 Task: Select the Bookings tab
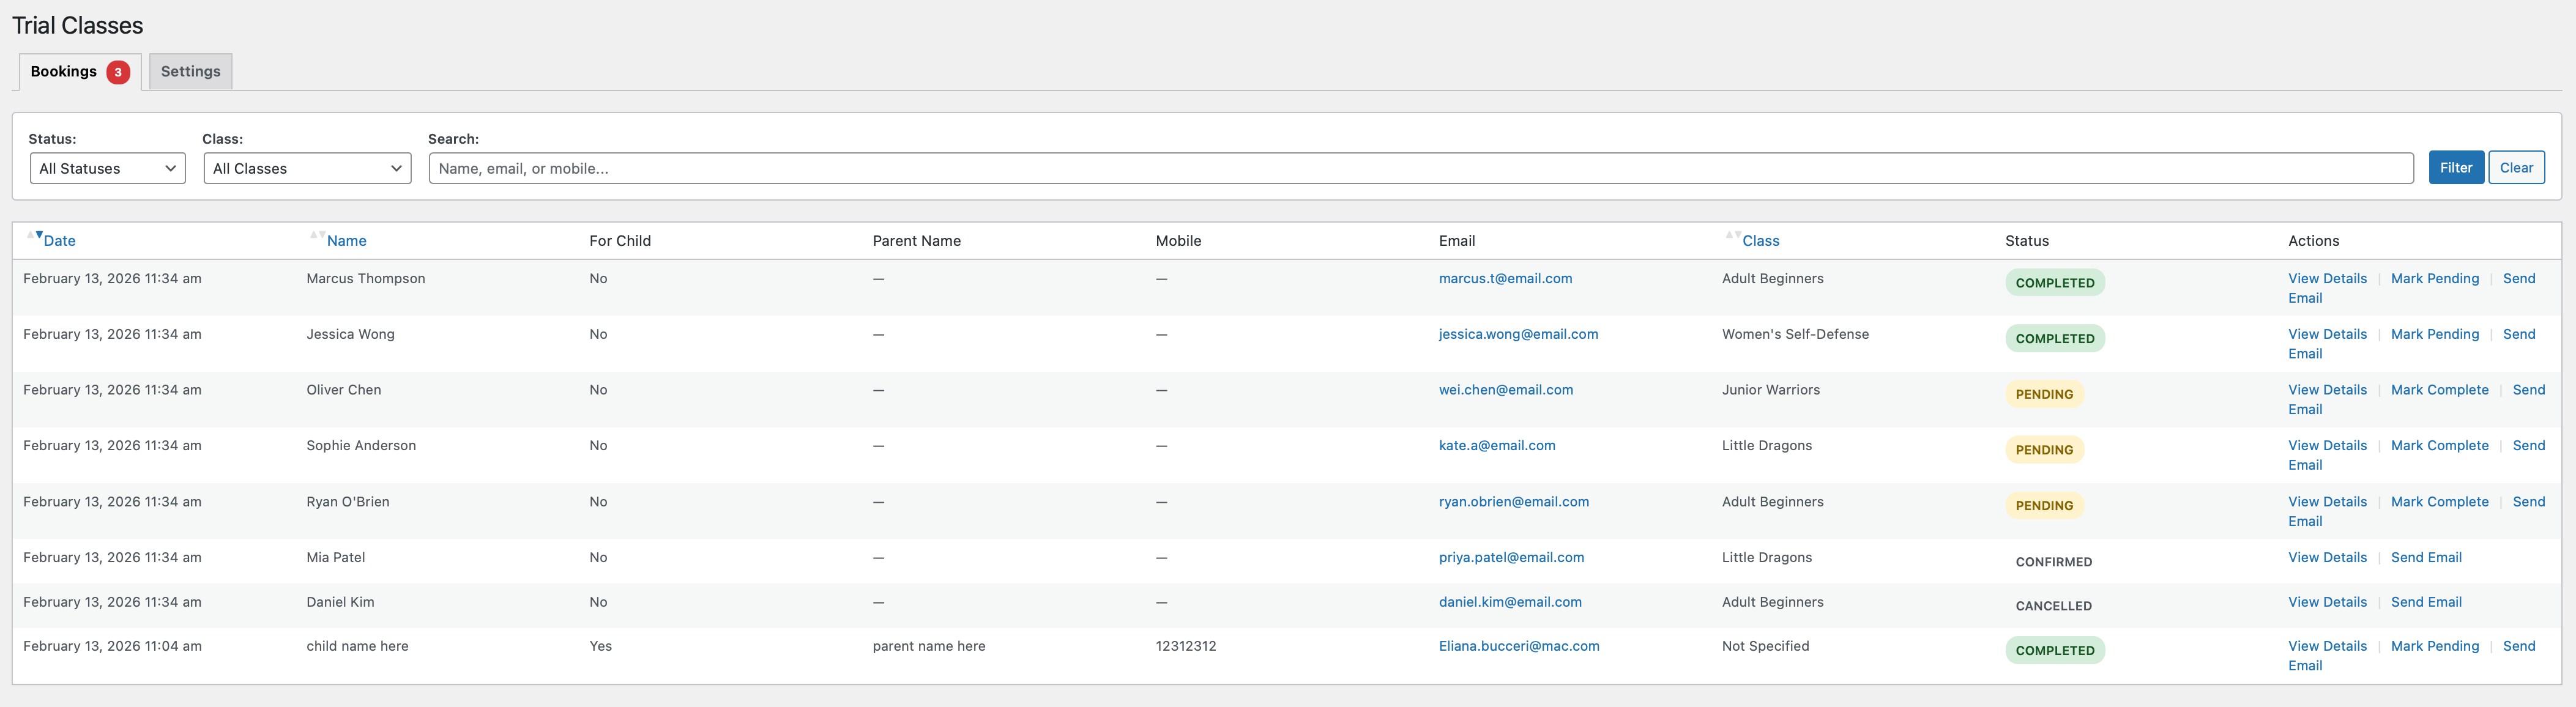(63, 71)
